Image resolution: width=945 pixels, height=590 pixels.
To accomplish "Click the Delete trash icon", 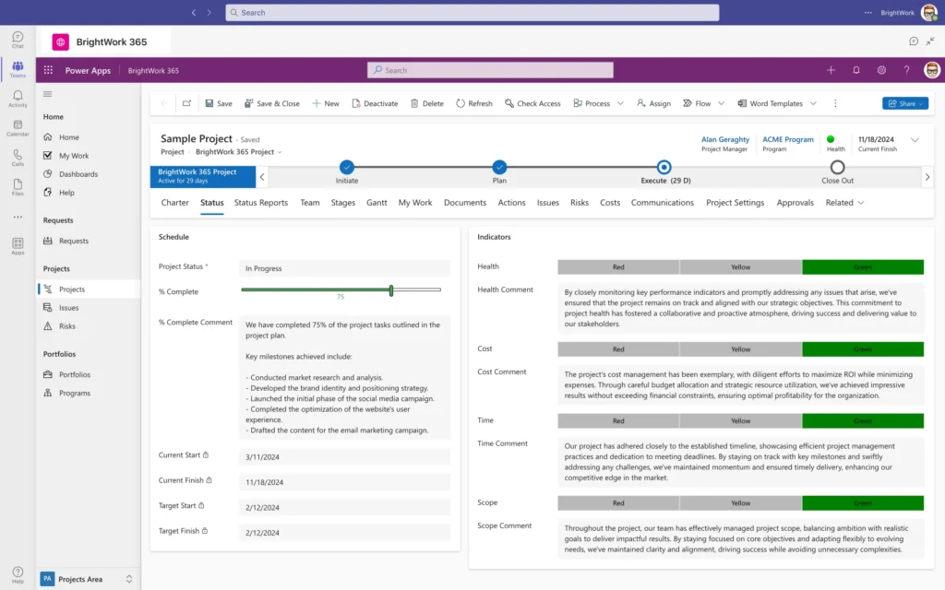I will pyautogui.click(x=414, y=104).
